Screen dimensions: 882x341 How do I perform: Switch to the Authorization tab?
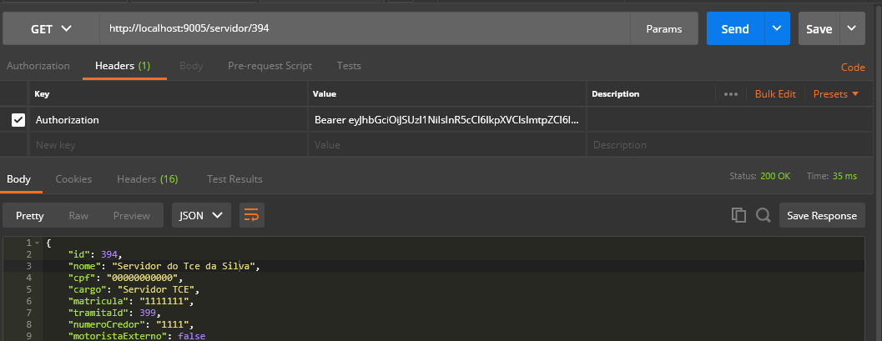[38, 66]
